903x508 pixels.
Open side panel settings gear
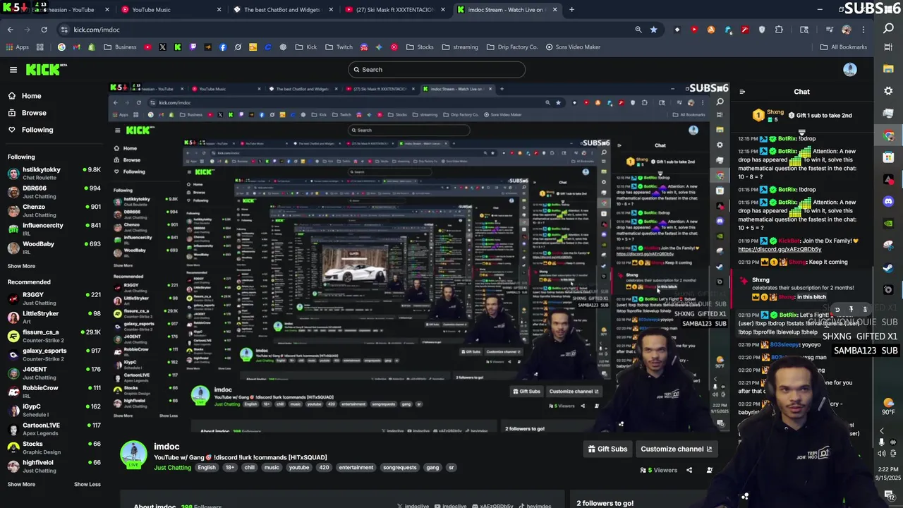tap(888, 91)
